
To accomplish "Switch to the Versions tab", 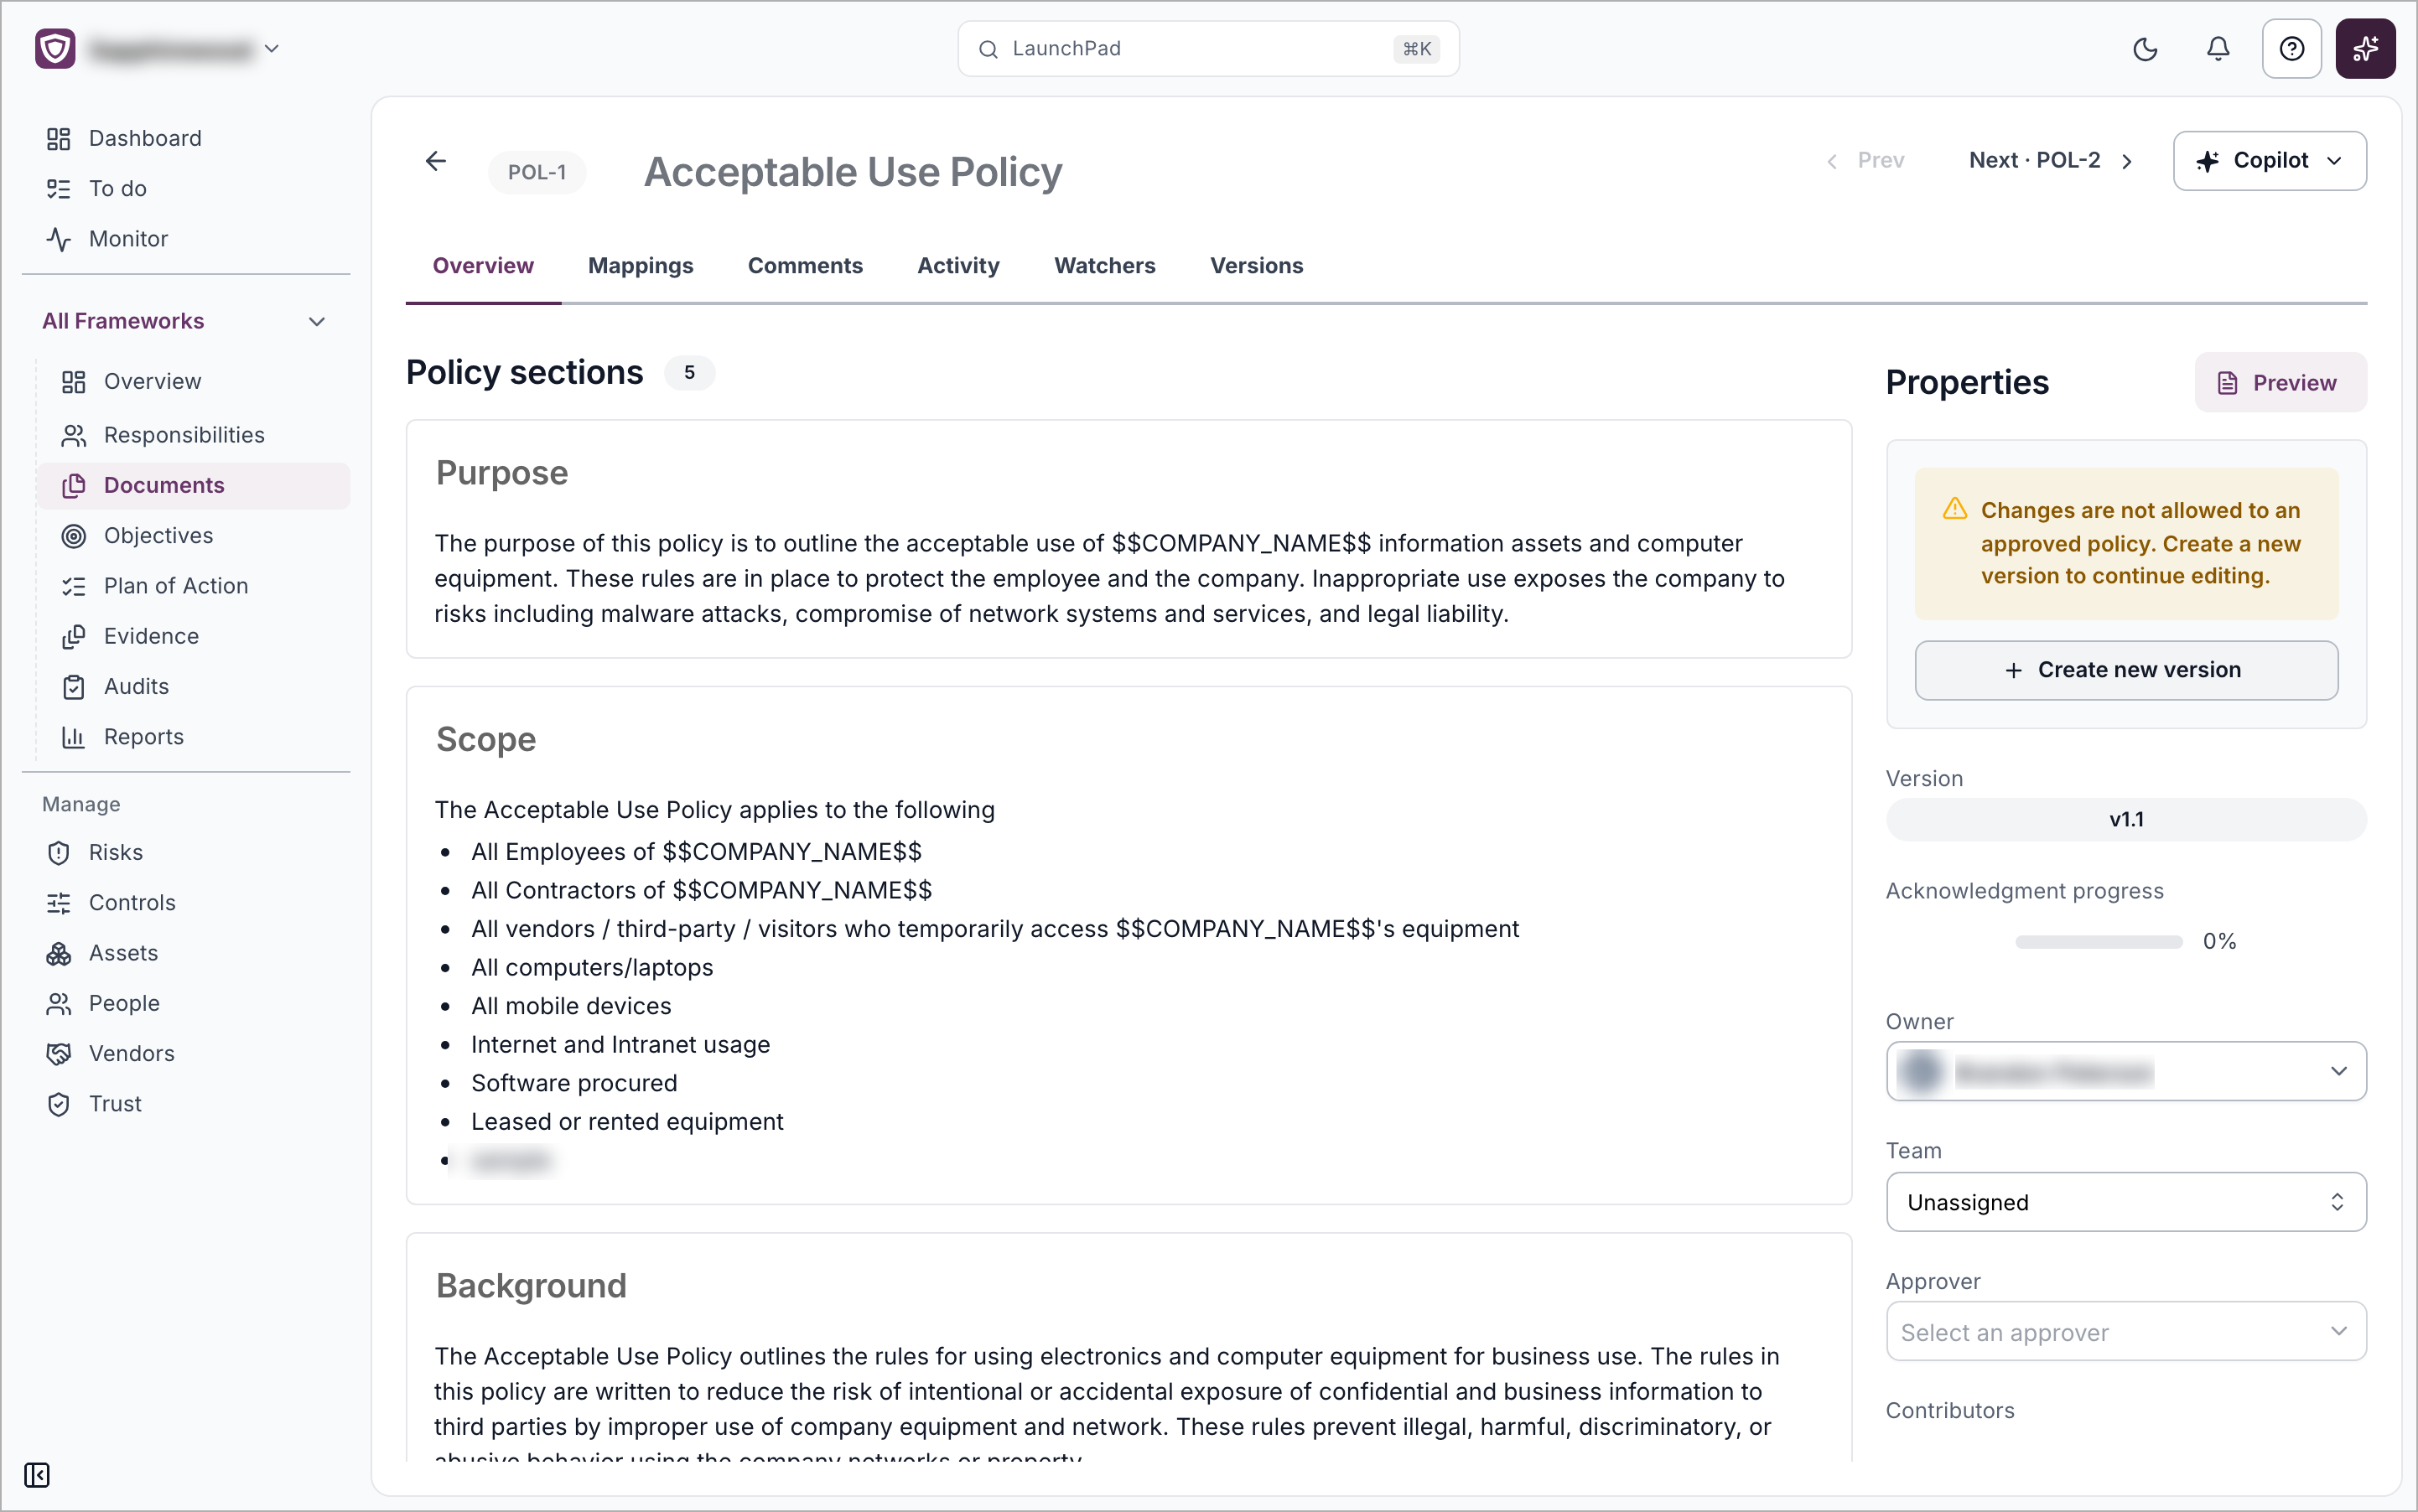I will click(x=1257, y=265).
